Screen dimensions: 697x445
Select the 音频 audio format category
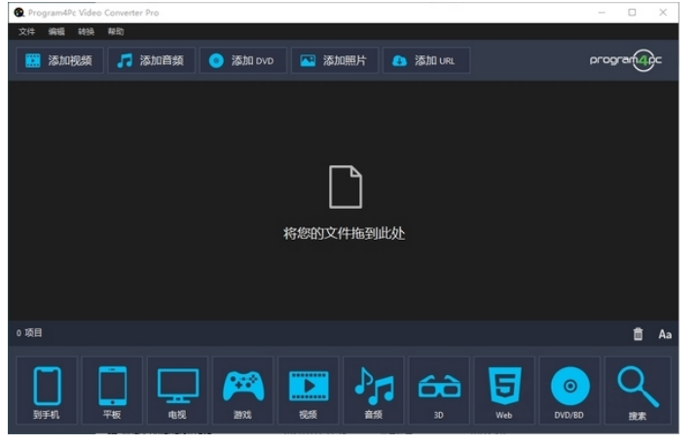click(x=374, y=391)
